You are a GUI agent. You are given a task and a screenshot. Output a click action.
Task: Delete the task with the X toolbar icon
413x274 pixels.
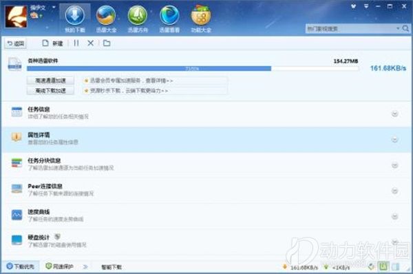[90, 43]
